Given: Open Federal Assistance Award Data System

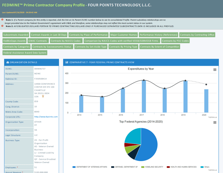Looking at the screenshot, I should pyautogui.click(x=25, y=53).
